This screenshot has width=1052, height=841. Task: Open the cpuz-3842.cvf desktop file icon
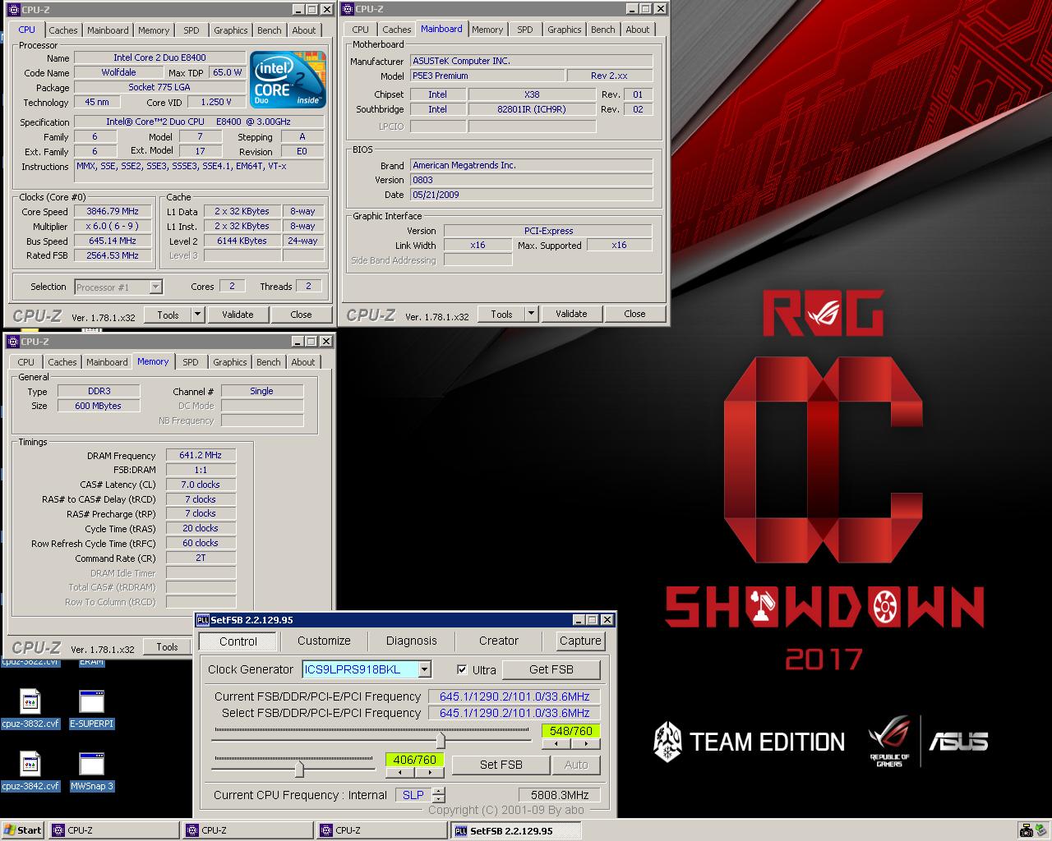tap(30, 763)
